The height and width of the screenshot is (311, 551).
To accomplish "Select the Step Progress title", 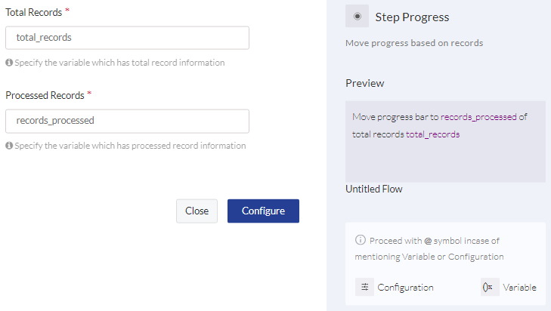I will pos(412,17).
